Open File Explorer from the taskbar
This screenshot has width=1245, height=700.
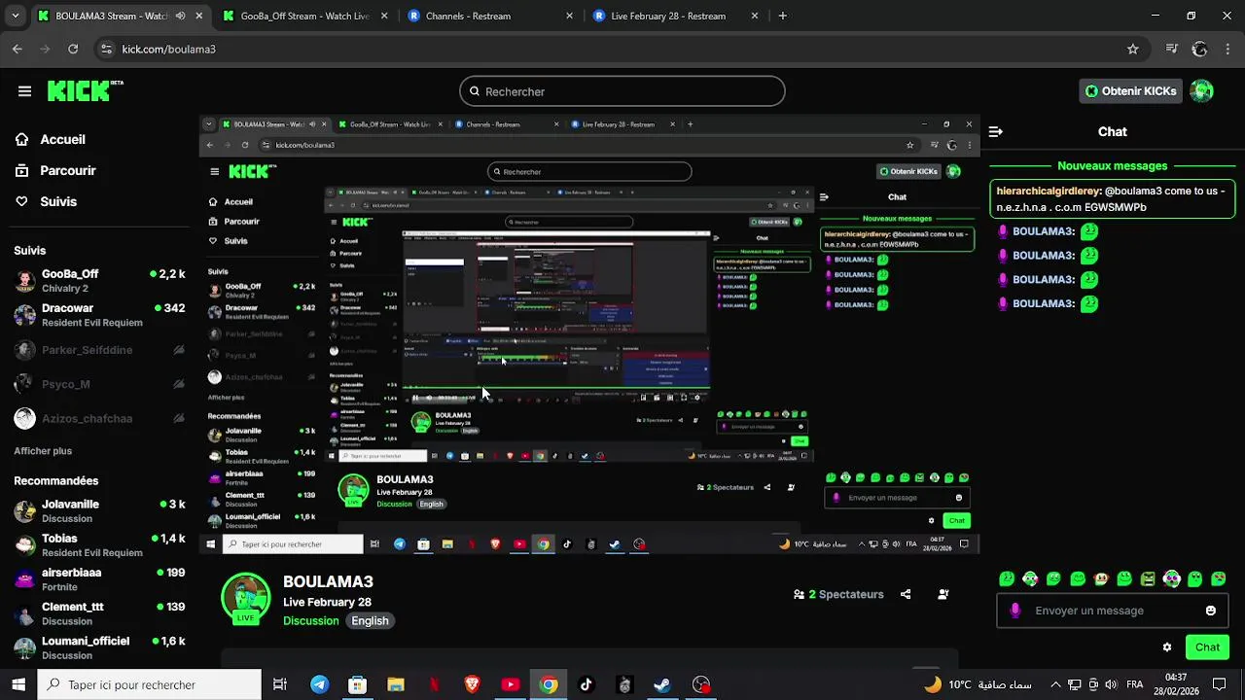396,684
